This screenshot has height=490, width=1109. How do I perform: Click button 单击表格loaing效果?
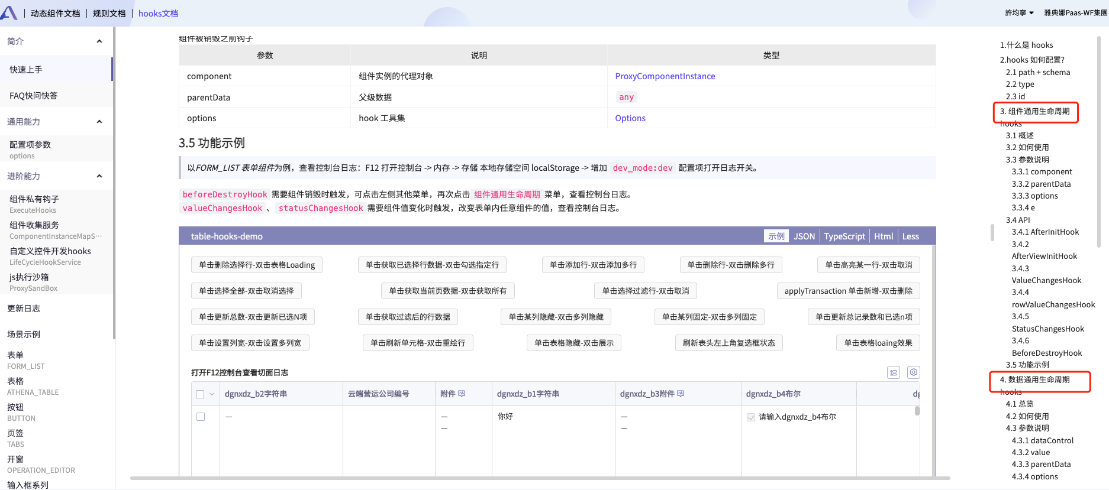tap(878, 343)
